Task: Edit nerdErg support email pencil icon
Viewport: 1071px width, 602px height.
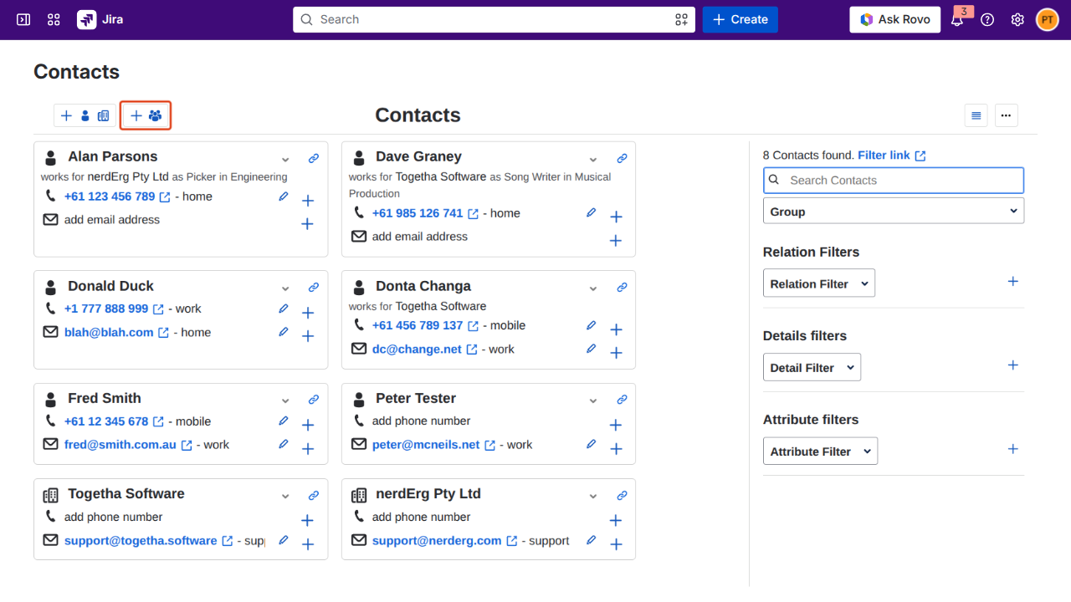Action: (592, 540)
